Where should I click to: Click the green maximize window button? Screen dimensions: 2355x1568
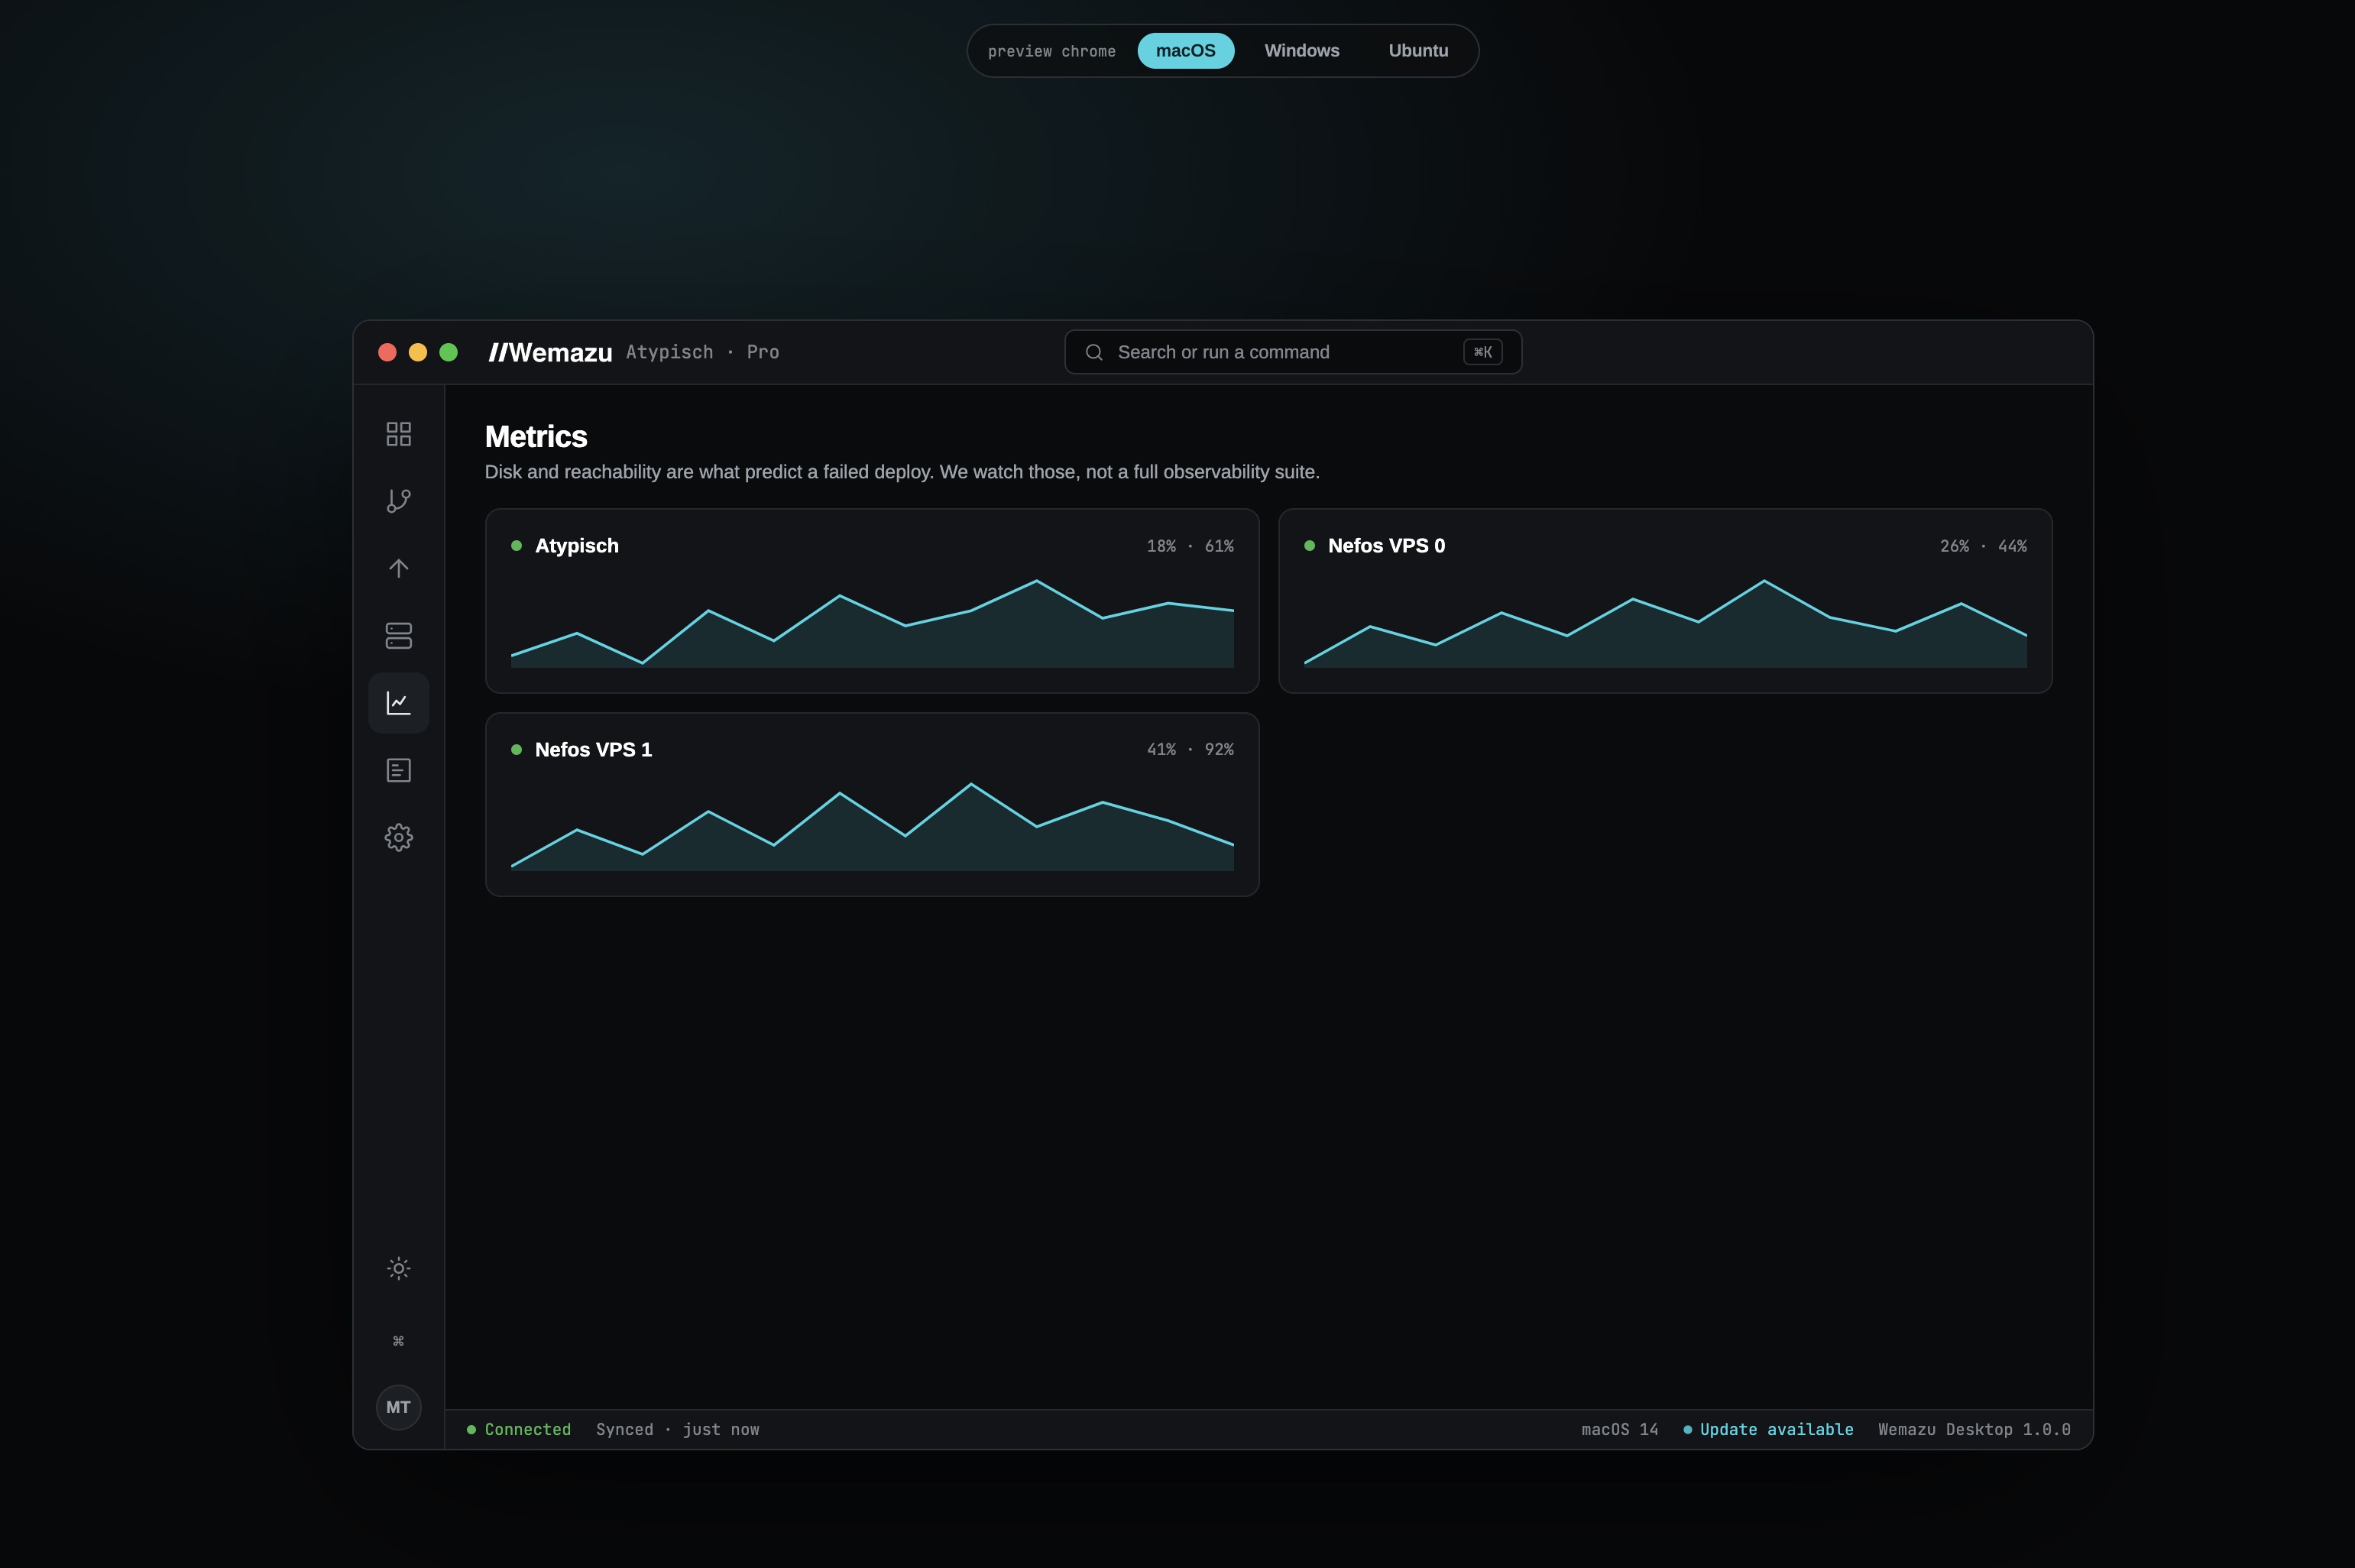(449, 352)
